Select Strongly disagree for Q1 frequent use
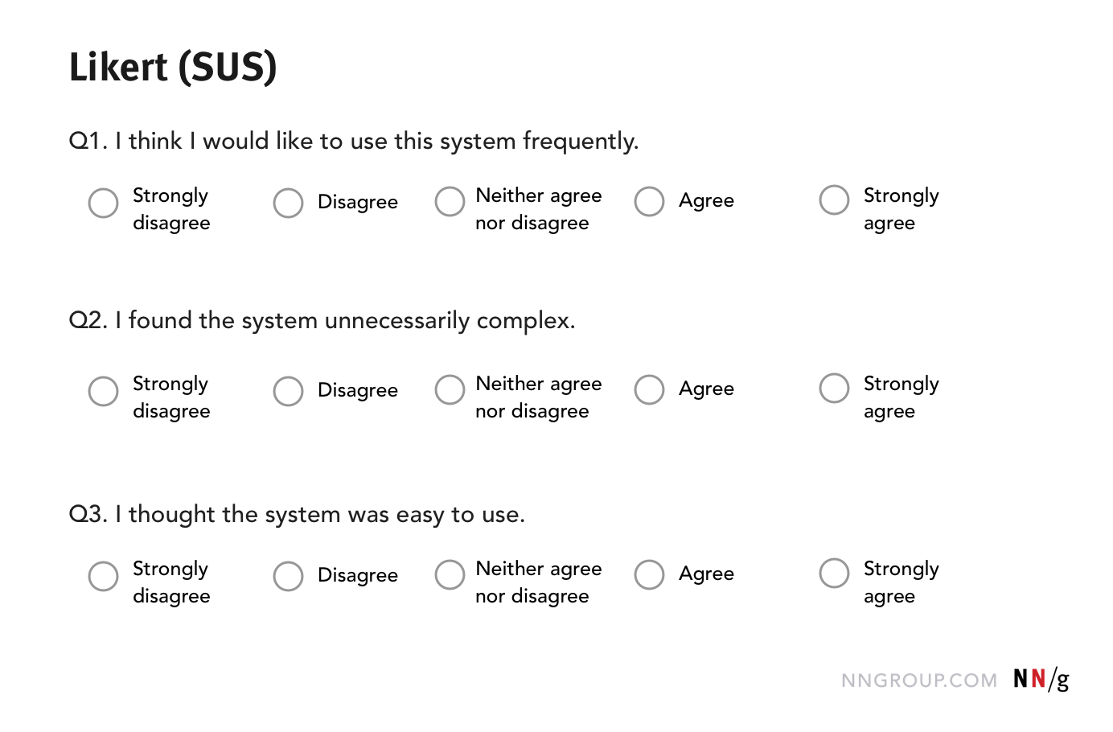 coord(103,204)
